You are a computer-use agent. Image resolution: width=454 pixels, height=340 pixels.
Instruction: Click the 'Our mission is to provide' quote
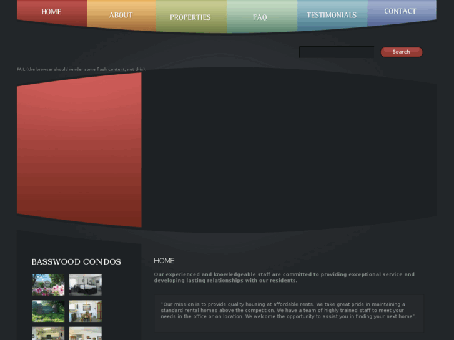pos(289,310)
